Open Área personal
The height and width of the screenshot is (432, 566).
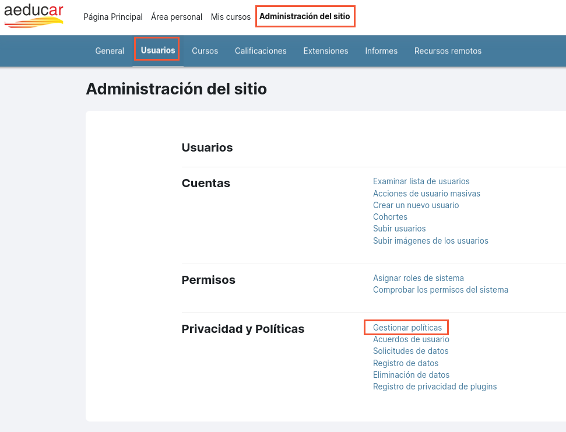click(177, 17)
